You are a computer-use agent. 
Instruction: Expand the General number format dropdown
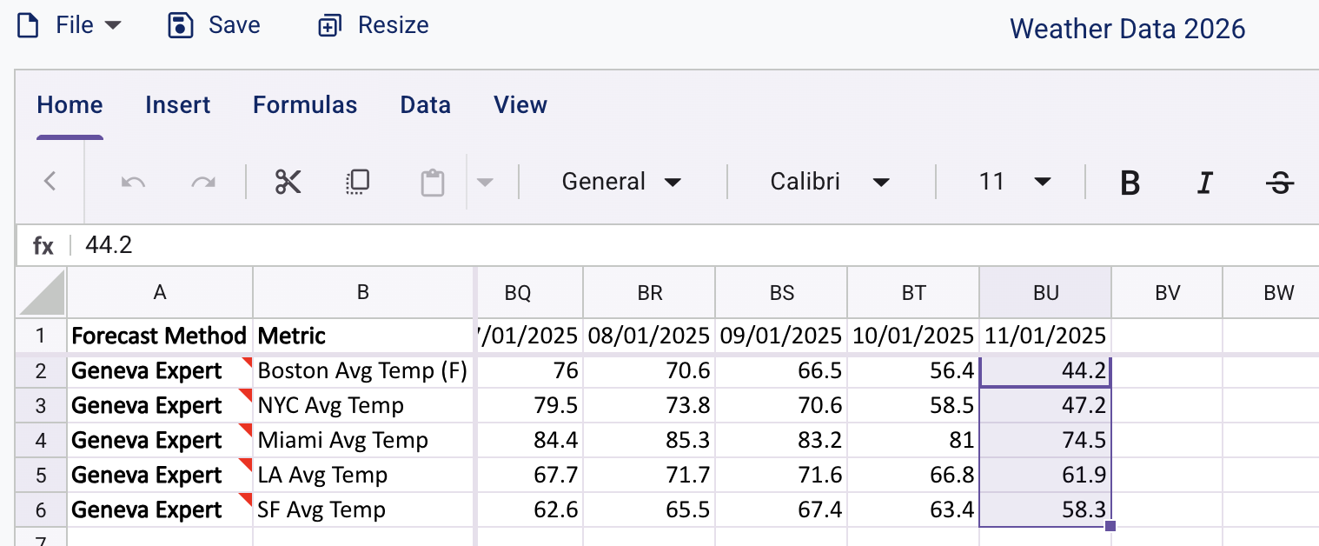621,182
